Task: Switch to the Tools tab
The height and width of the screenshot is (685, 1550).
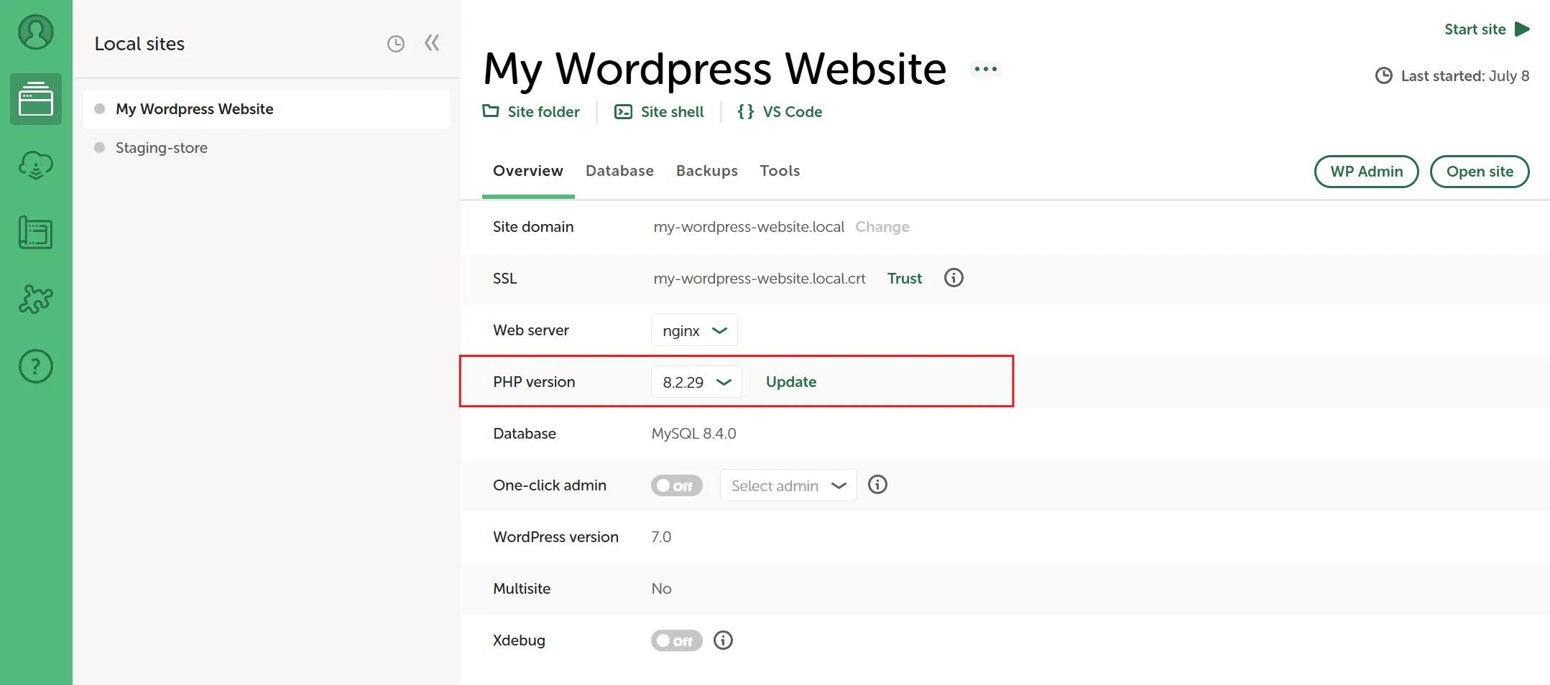Action: (780, 171)
